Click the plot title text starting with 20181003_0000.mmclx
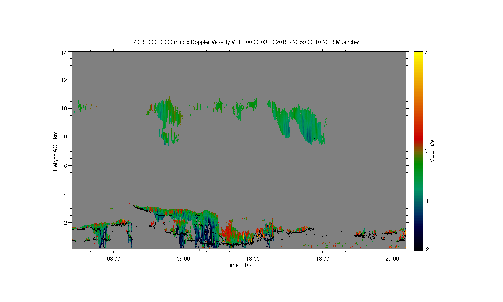 [x=247, y=42]
